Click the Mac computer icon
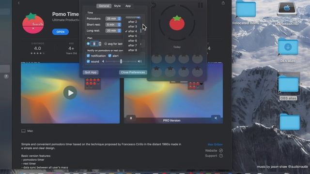310x174 pixels. (x=23, y=131)
